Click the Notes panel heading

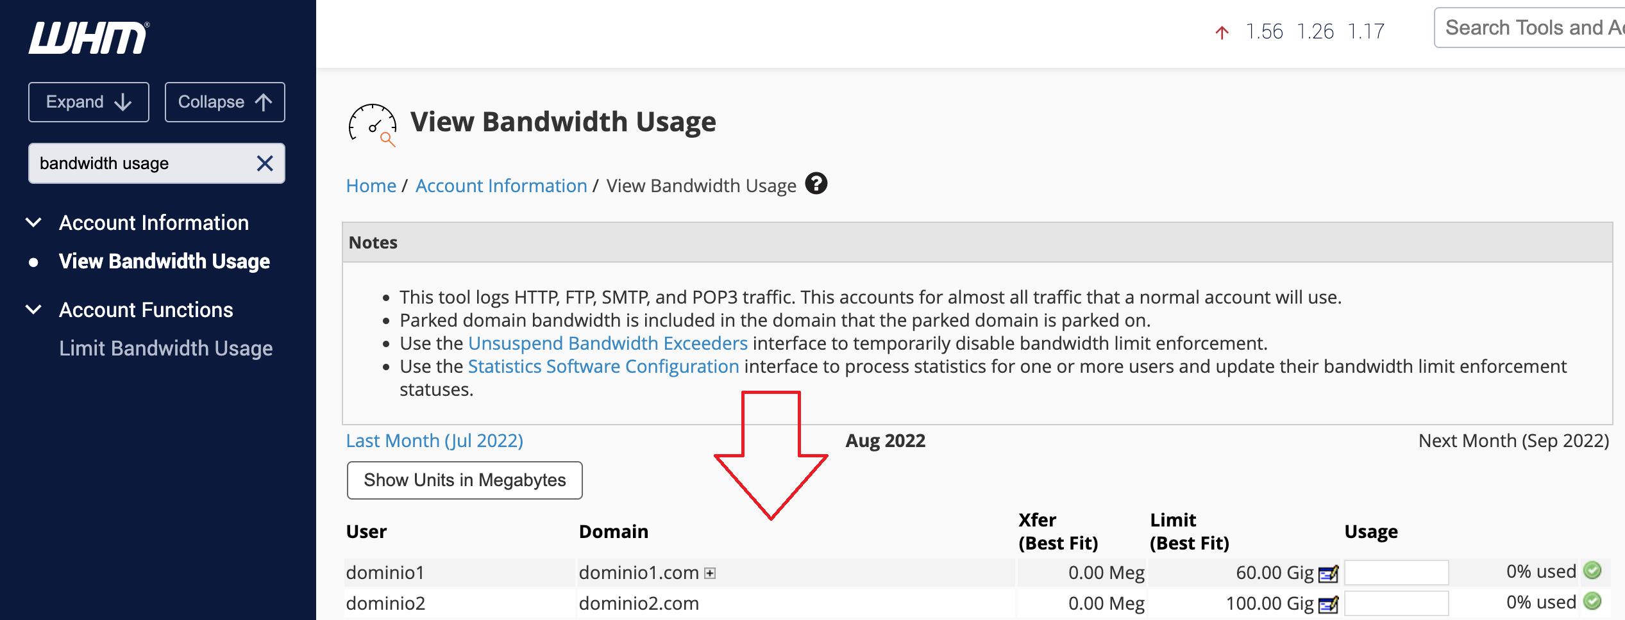coord(373,243)
